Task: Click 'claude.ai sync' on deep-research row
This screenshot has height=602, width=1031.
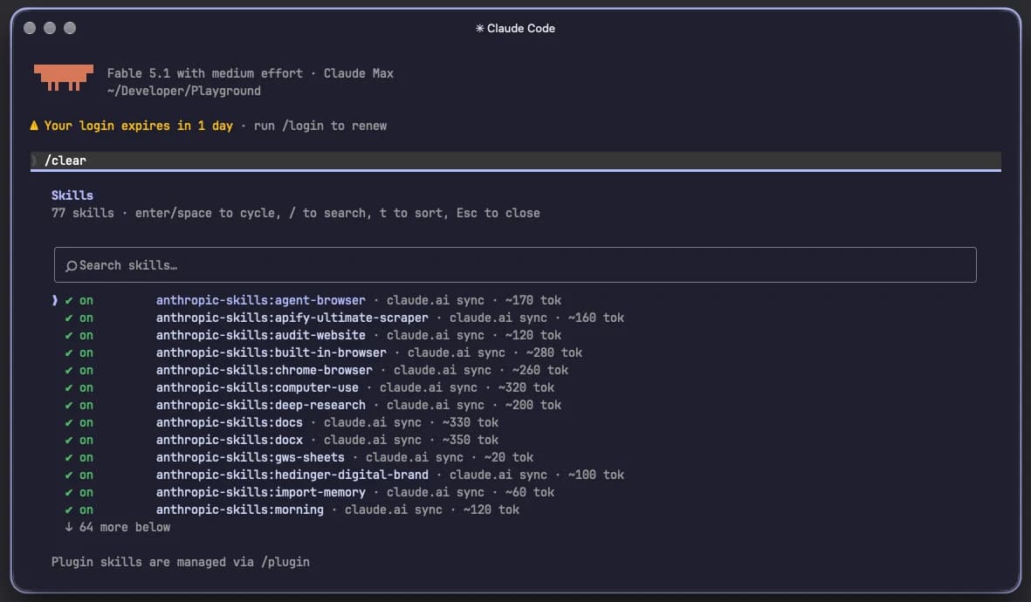Action: (436, 405)
